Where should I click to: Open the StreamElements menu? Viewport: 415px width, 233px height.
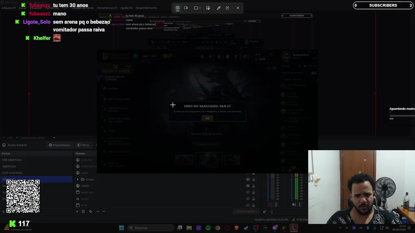click(146, 8)
